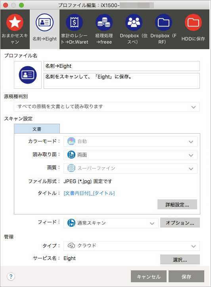Viewport: 211px width, 287px height.
Task: Click the おまかせスキャン profile tab label
Action: pyautogui.click(x=15, y=39)
